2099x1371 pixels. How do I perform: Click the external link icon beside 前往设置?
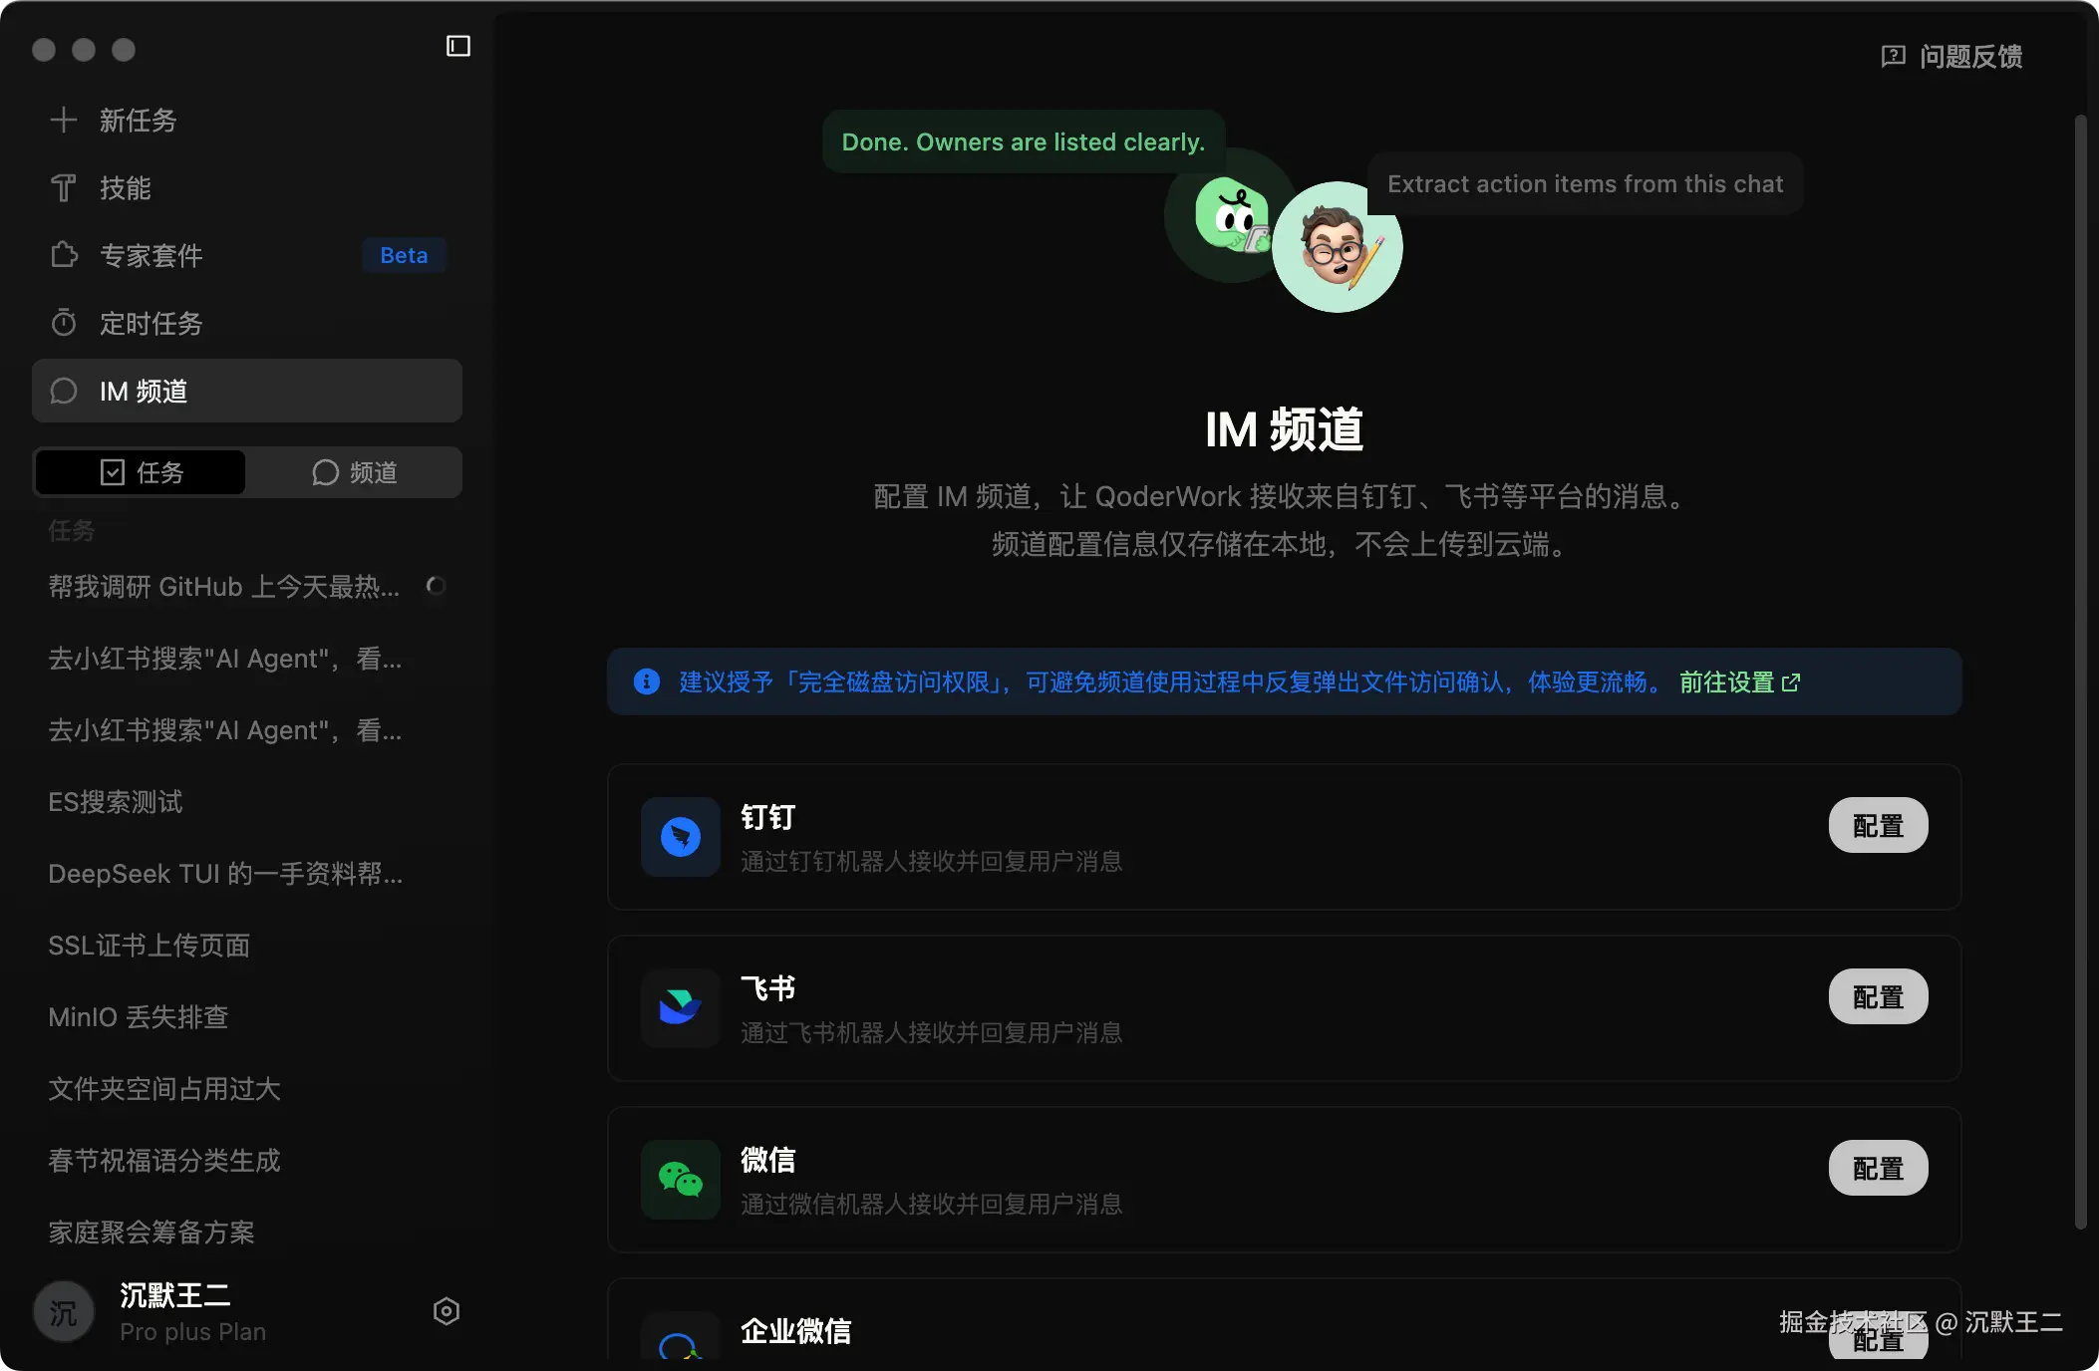[x=1791, y=683]
